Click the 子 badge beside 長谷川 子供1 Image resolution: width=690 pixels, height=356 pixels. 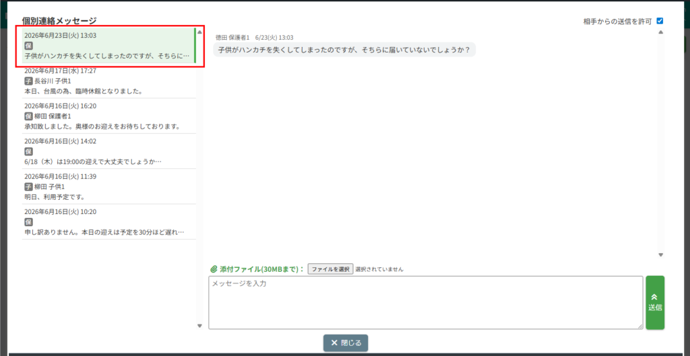tap(28, 81)
